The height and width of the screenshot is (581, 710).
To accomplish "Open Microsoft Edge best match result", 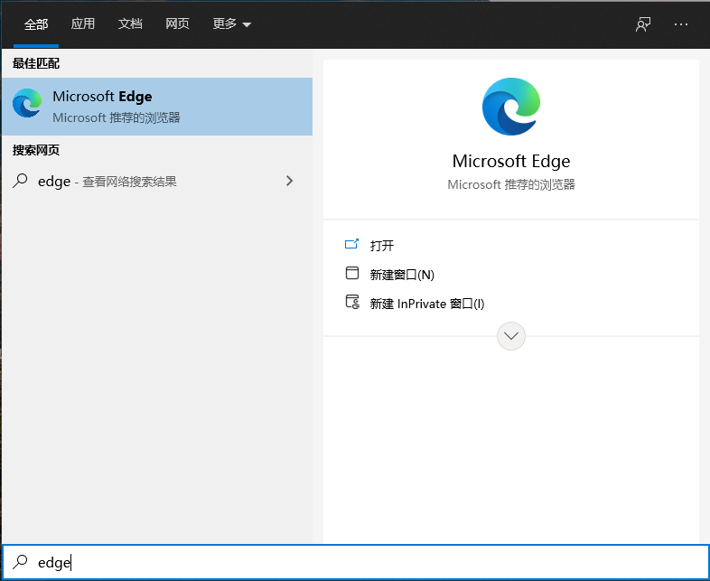I will click(157, 107).
